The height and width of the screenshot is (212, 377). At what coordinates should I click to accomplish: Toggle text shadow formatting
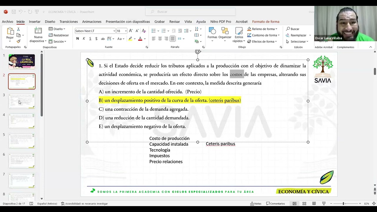tap(96, 39)
